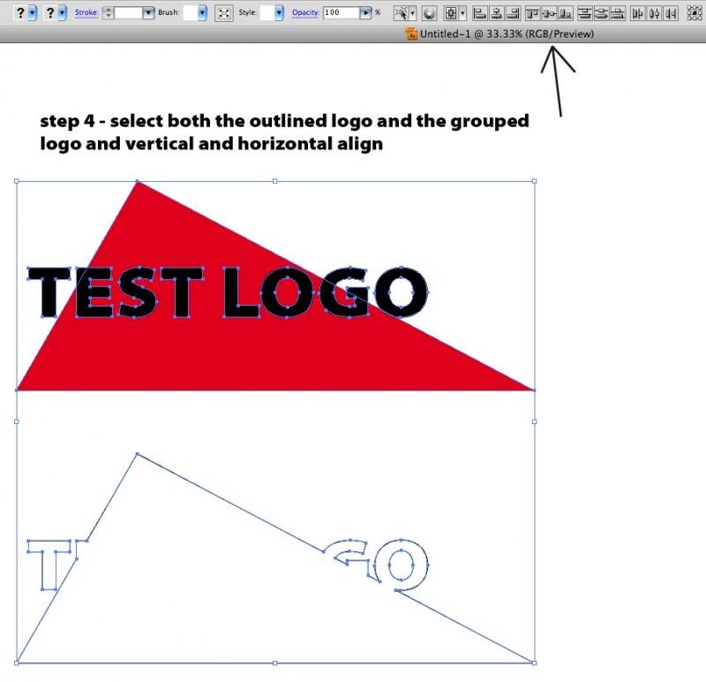This screenshot has width=706, height=682.
Task: Click the Vertical Distribute Center icon
Action: [602, 13]
